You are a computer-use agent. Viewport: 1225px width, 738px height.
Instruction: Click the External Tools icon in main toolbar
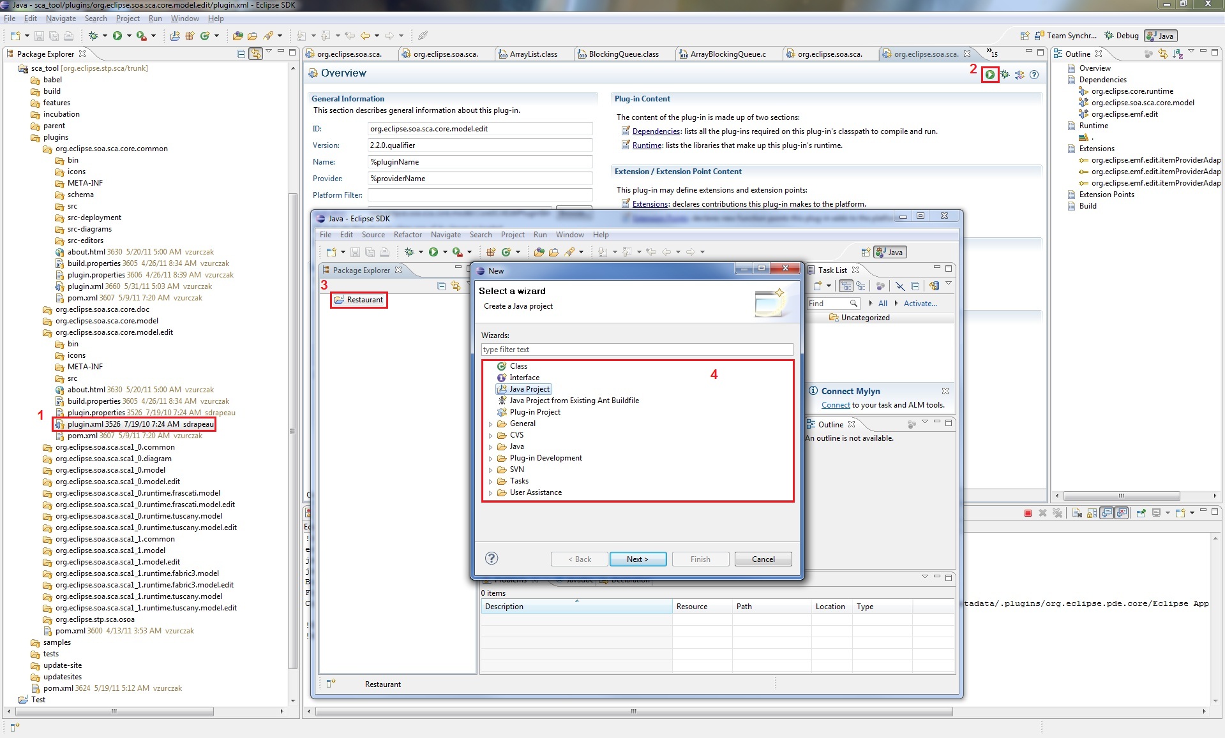pos(141,36)
